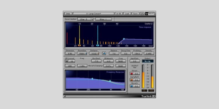Click the Balance value 7.0

click(x=114, y=53)
